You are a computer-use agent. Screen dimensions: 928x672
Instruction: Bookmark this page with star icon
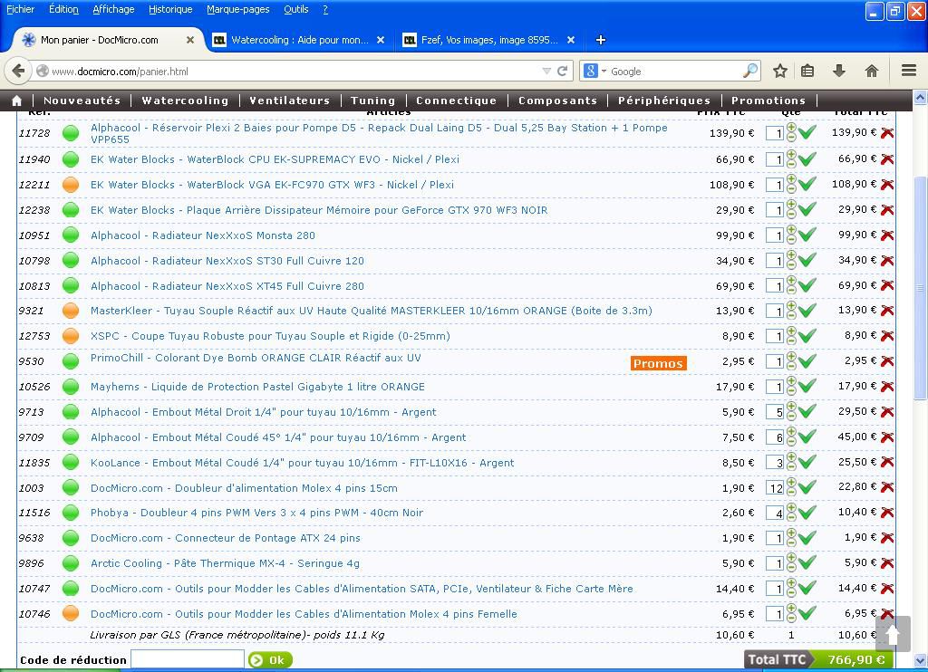[x=780, y=71]
